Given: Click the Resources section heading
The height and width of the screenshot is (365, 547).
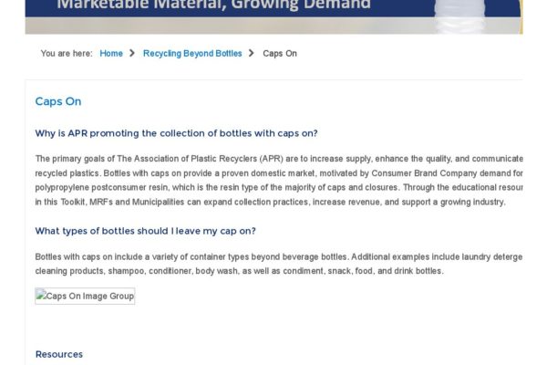Looking at the screenshot, I should [x=59, y=354].
